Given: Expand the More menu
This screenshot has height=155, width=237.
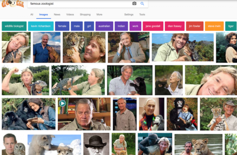Looking at the screenshot, I should point(99,15).
